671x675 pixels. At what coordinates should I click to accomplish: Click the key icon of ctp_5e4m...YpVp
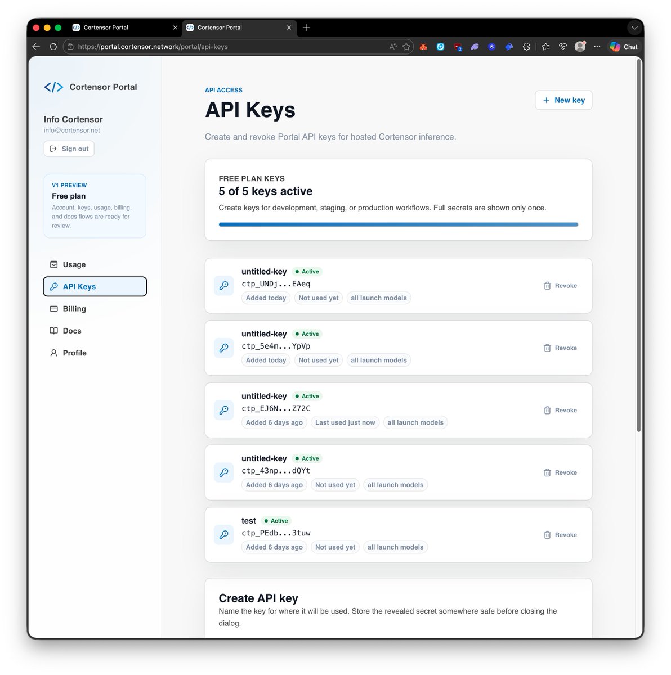click(x=224, y=348)
